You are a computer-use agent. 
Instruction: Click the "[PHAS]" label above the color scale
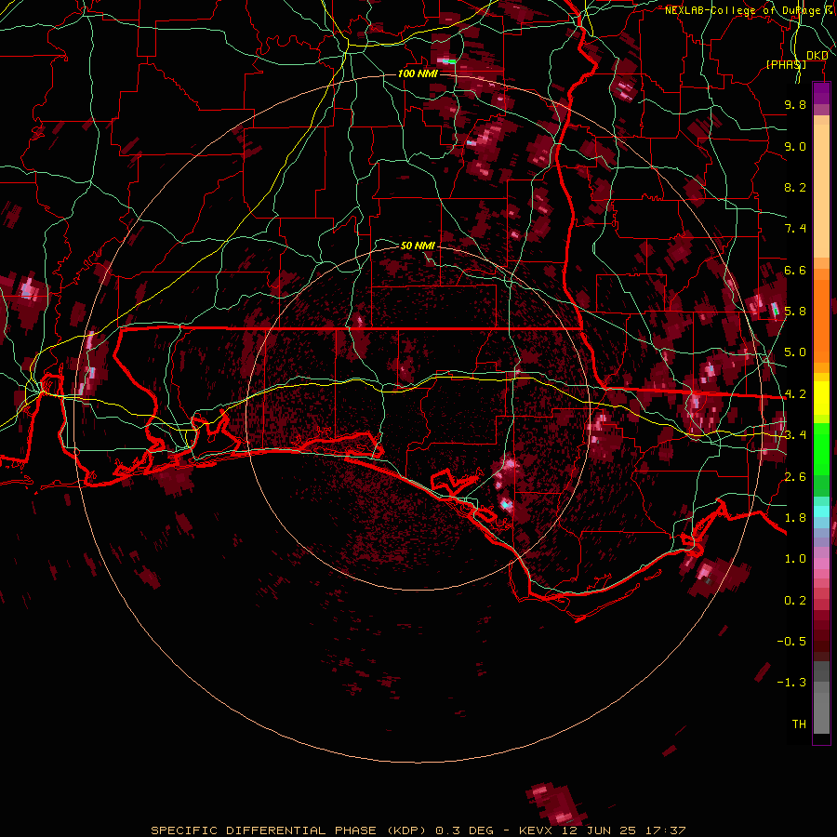click(x=786, y=64)
